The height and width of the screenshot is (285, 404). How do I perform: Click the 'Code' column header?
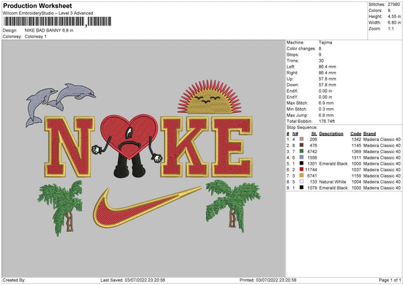point(356,134)
